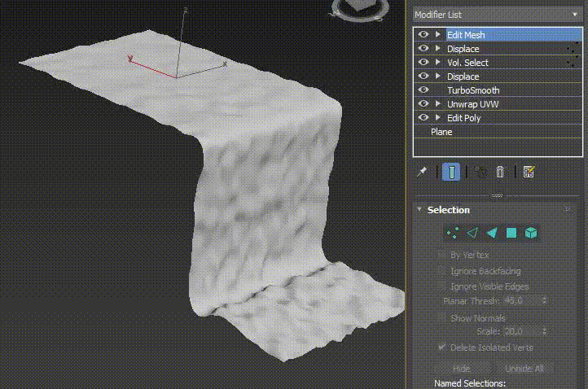Collapse the Selection rollout
The image size is (588, 389).
[x=419, y=210]
